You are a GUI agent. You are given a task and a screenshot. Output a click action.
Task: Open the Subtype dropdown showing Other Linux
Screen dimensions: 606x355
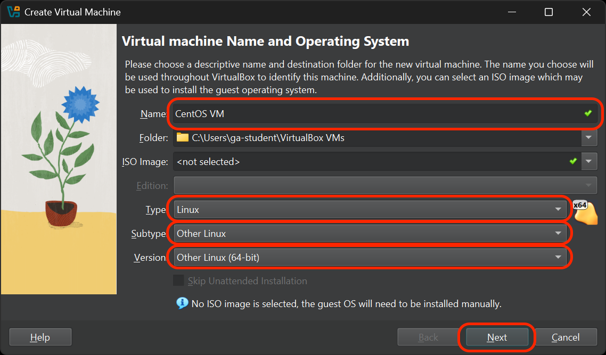[x=558, y=233]
